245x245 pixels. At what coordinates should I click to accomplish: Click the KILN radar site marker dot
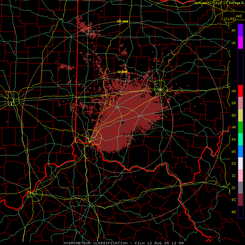(x=122, y=123)
